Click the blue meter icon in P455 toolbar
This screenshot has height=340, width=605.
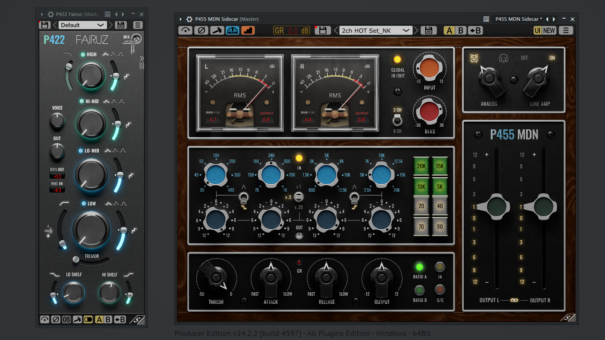tap(232, 30)
